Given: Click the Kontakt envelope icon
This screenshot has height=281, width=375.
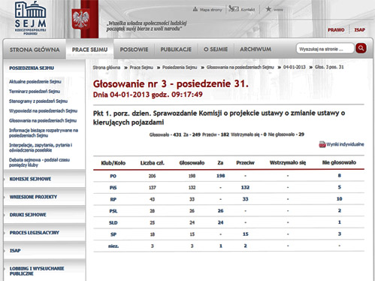Looking at the screenshot, I should 234,9.
